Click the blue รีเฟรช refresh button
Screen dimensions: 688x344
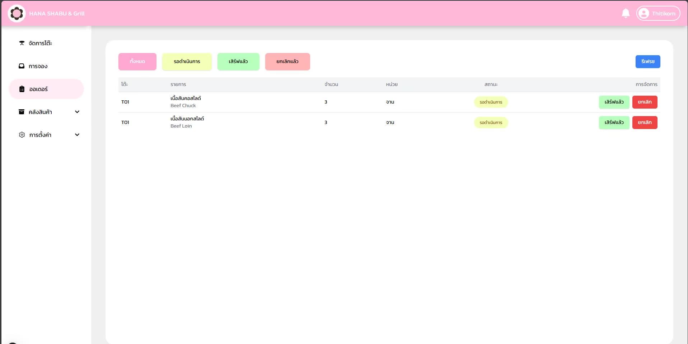647,61
